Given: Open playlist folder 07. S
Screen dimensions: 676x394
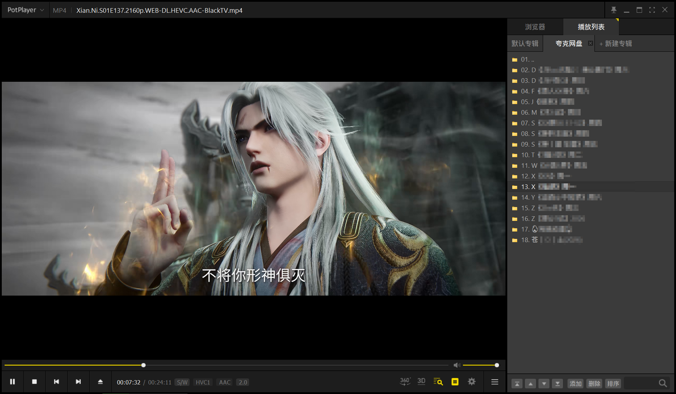Looking at the screenshot, I should point(591,123).
